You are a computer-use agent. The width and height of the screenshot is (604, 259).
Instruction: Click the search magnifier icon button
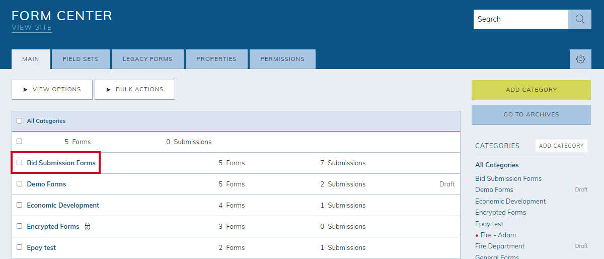coord(580,19)
